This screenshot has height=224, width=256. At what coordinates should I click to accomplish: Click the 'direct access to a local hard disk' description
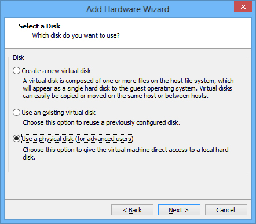click(x=126, y=153)
